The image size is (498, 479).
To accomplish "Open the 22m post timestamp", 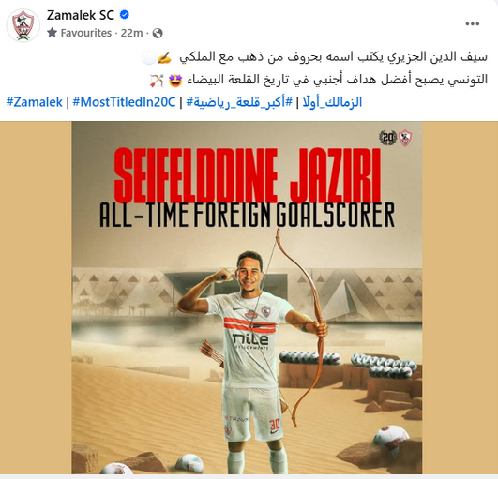I will click(132, 33).
